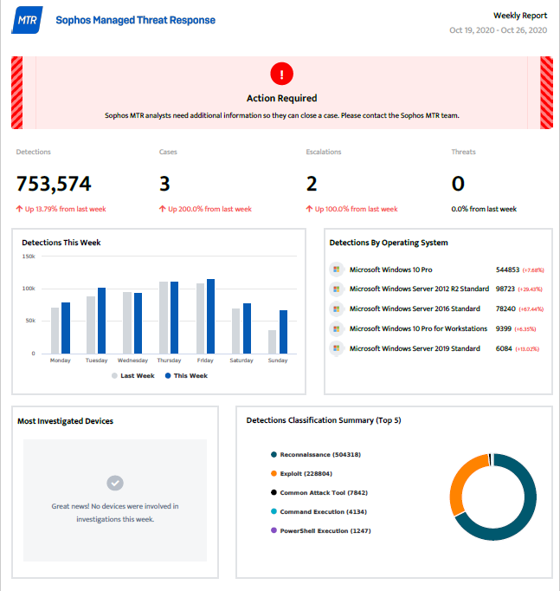Click the Windows icon beside Windows 10 Pro for Workstations
This screenshot has height=591, width=560.
click(x=337, y=328)
